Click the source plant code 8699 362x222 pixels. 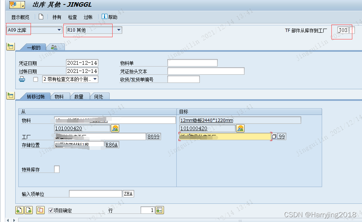(154, 136)
